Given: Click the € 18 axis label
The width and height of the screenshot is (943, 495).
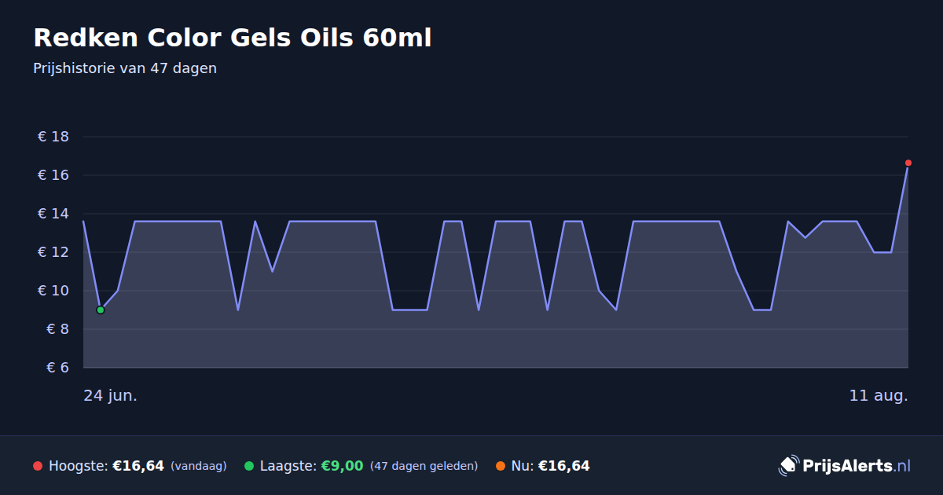Looking at the screenshot, I should 53,137.
